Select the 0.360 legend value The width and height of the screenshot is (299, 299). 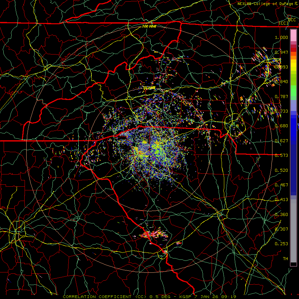tap(281, 215)
